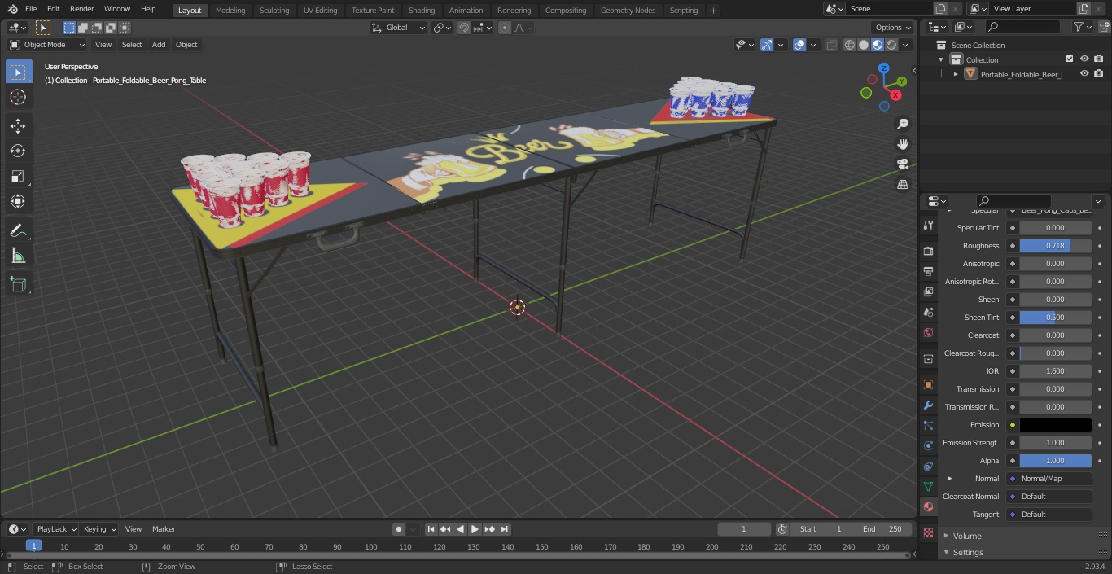The width and height of the screenshot is (1112, 574).
Task: Open the Material properties tab
Action: click(x=928, y=506)
